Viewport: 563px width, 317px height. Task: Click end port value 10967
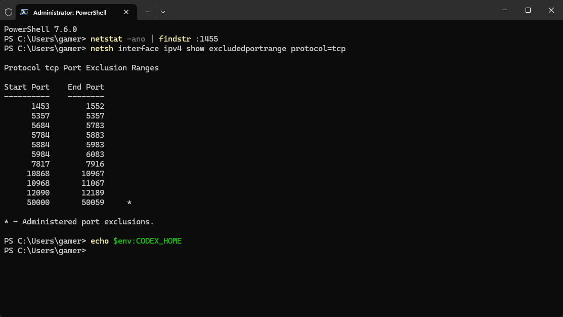pos(93,174)
